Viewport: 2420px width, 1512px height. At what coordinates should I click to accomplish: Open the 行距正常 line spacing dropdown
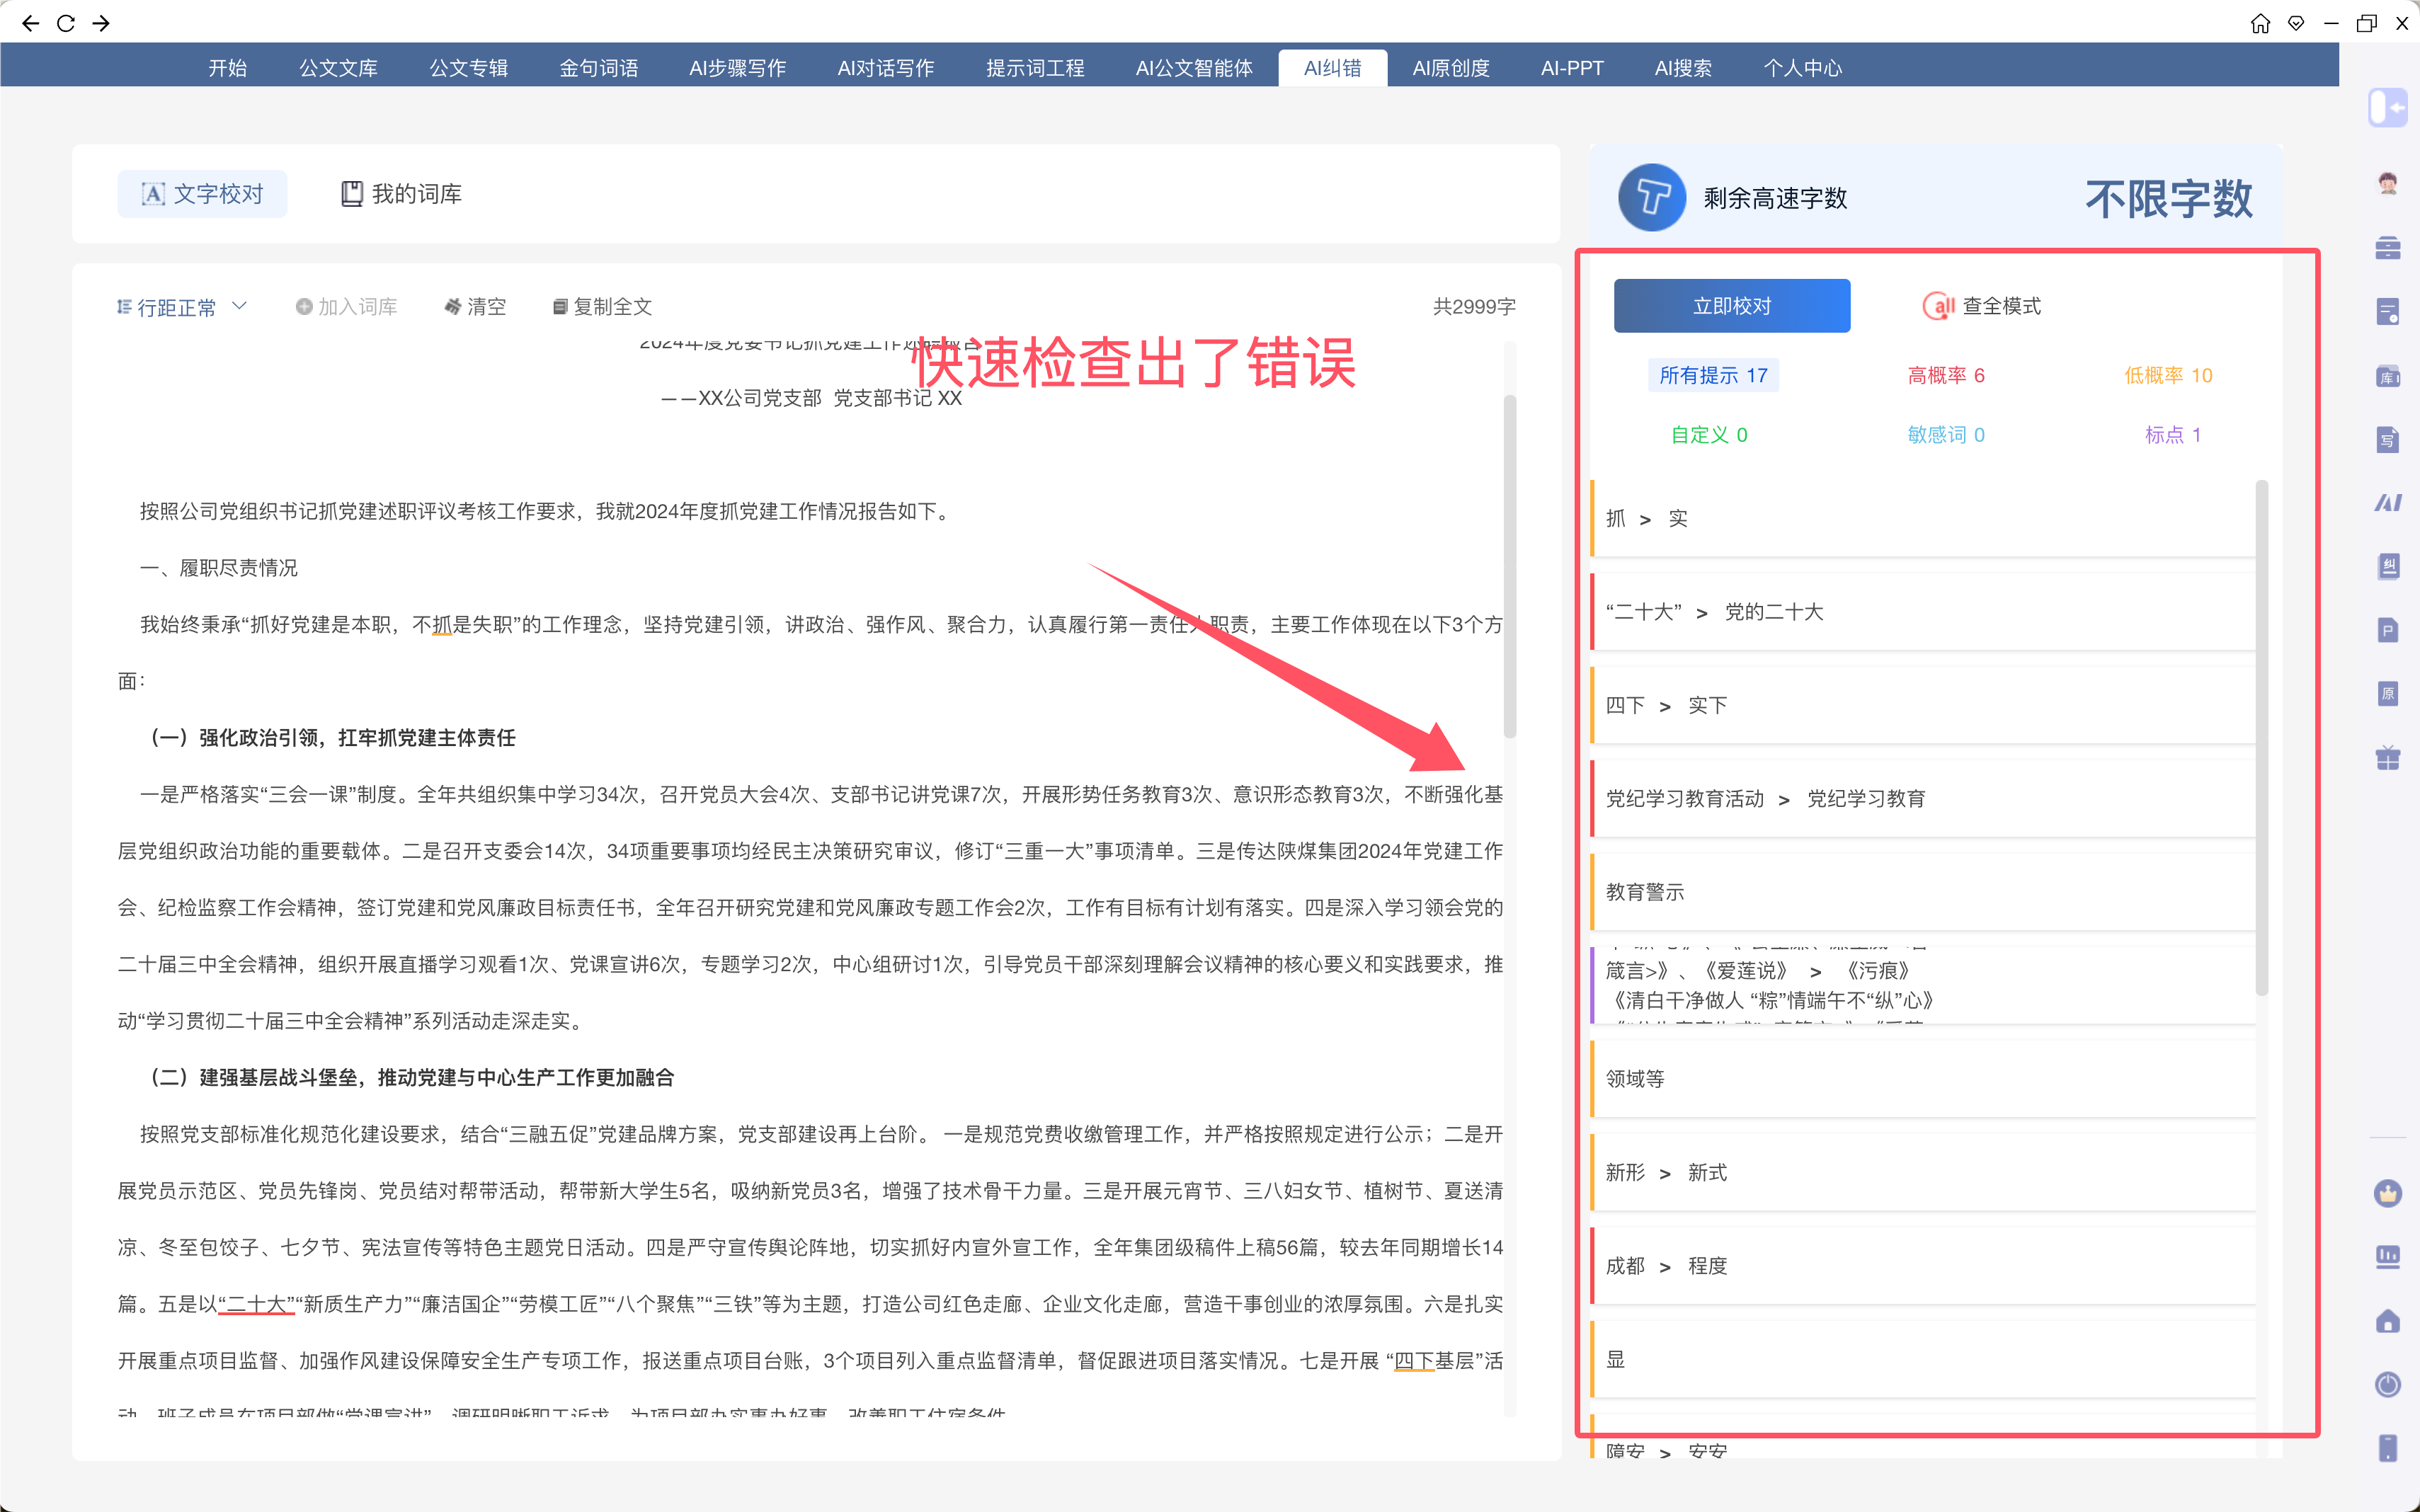coord(182,307)
